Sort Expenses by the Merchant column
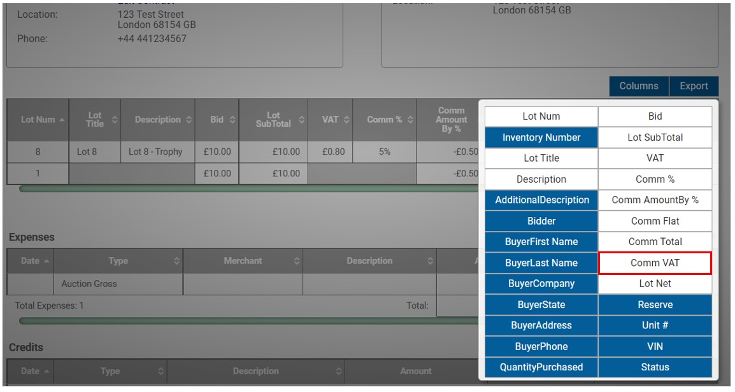The image size is (735, 392). [x=297, y=261]
